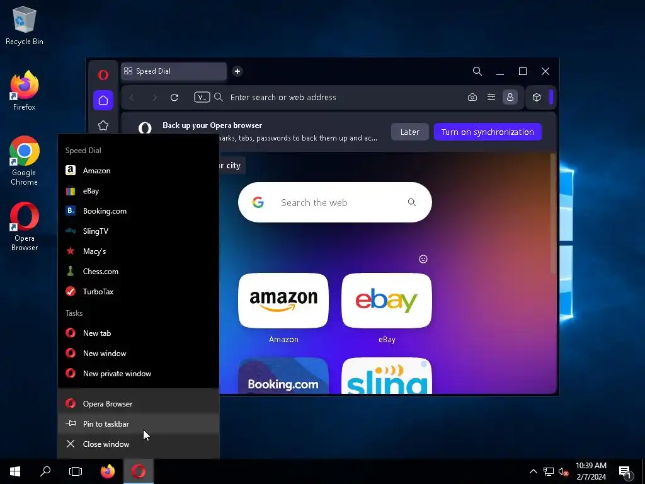Choose Chess.com in the jump list
This screenshot has width=645, height=484.
139,271
